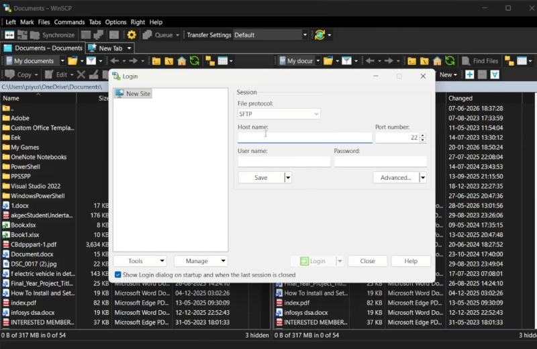
Task: Click the left panel home directory icon
Action: 182,61
